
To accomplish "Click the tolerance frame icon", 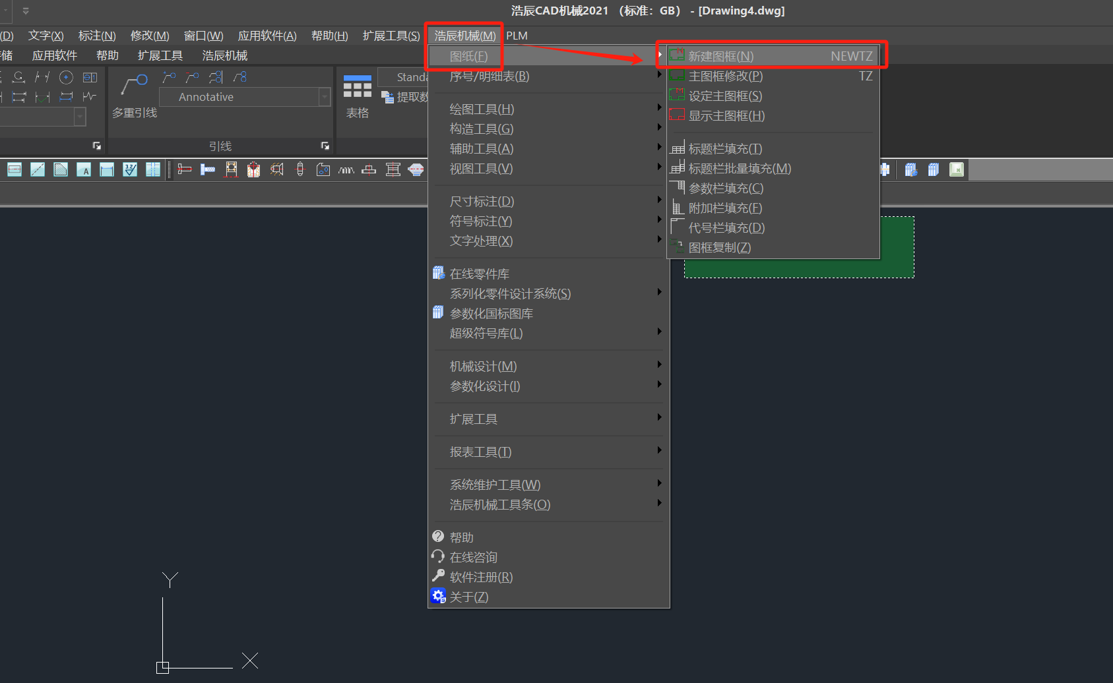I will pyautogui.click(x=90, y=77).
